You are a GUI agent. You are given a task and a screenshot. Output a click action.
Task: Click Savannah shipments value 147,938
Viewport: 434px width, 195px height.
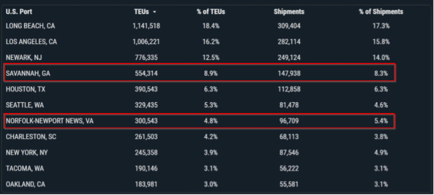289,73
